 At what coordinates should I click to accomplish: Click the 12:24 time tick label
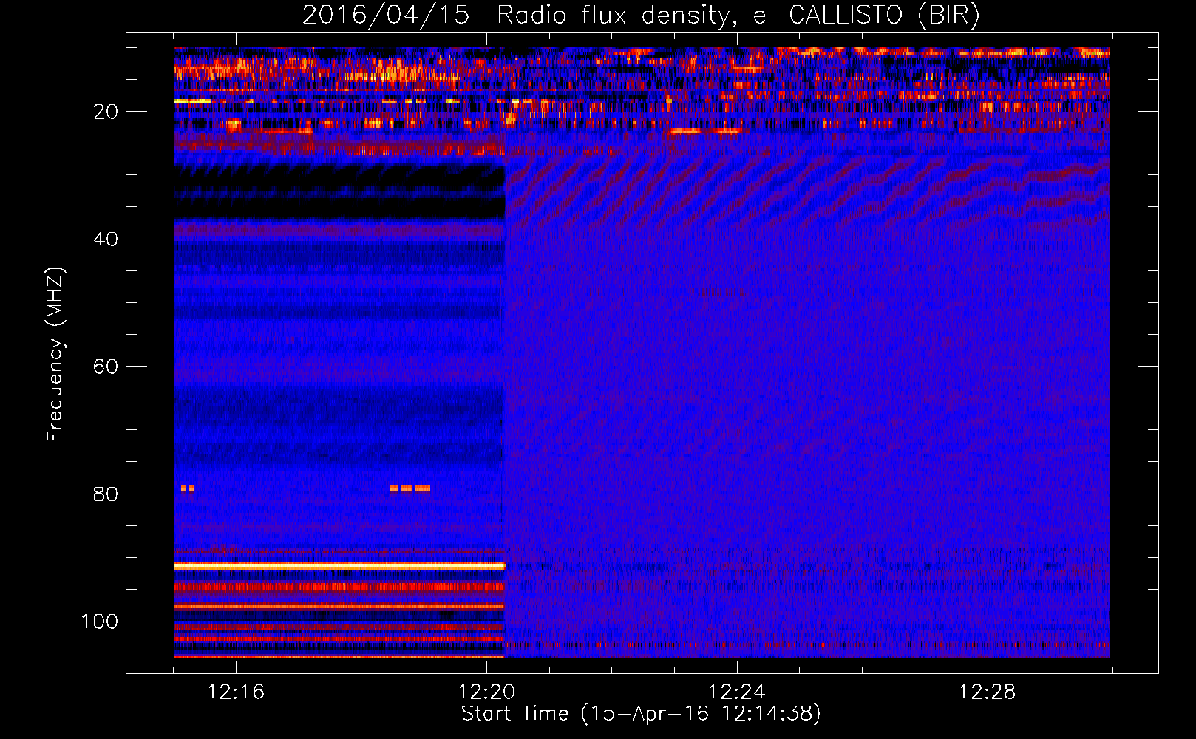click(737, 692)
